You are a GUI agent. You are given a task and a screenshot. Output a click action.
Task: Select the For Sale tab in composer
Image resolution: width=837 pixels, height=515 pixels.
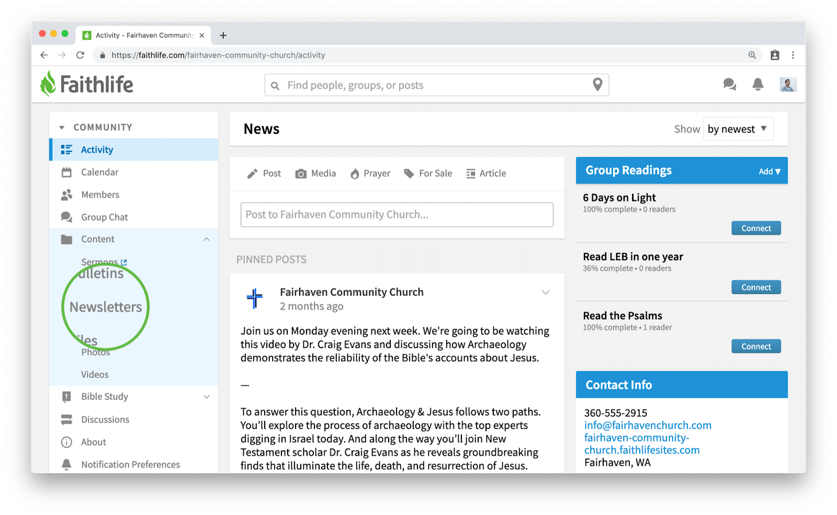coord(428,173)
